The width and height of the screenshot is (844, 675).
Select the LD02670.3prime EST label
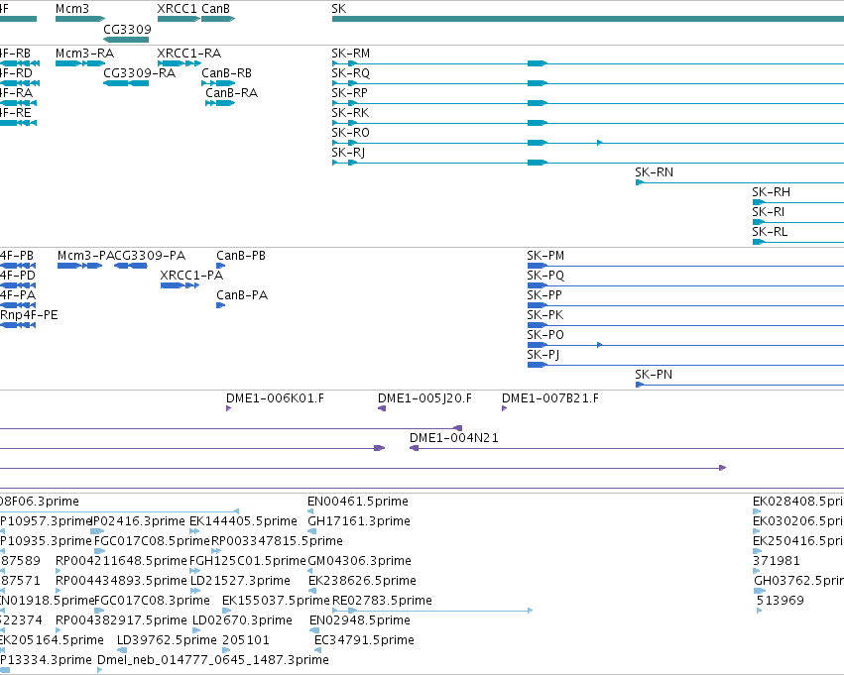tap(242, 620)
